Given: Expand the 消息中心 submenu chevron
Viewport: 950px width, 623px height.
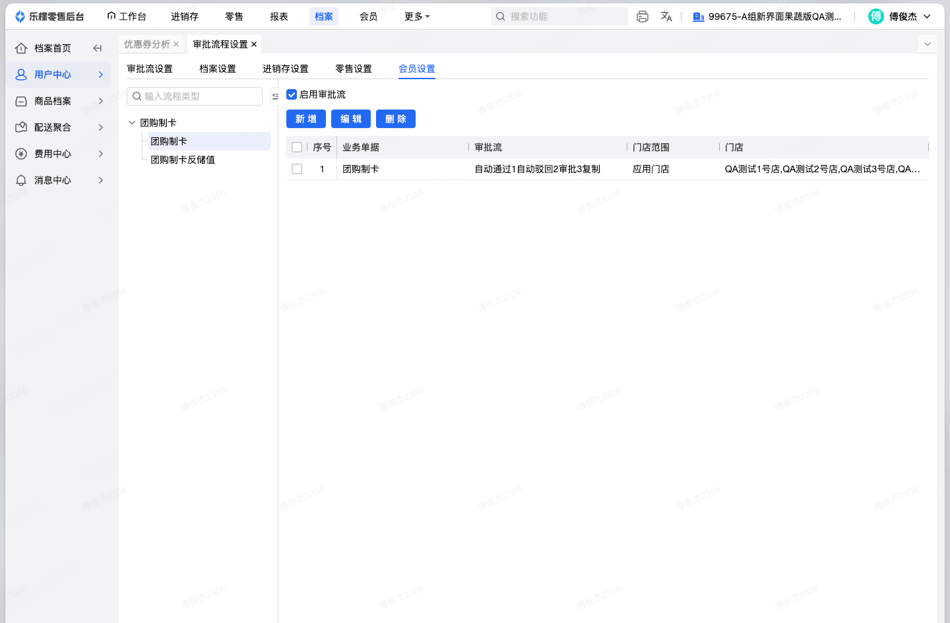Looking at the screenshot, I should pyautogui.click(x=101, y=180).
